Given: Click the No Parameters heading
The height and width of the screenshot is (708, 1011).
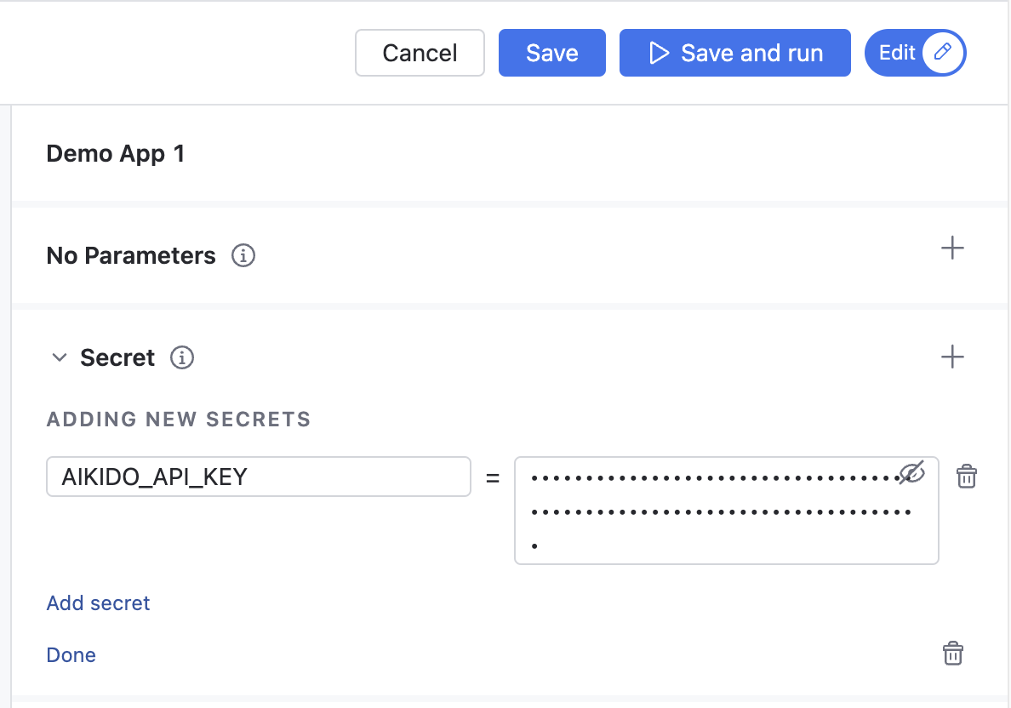Looking at the screenshot, I should (131, 256).
